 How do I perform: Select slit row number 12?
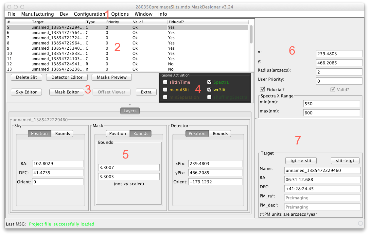tap(127, 64)
